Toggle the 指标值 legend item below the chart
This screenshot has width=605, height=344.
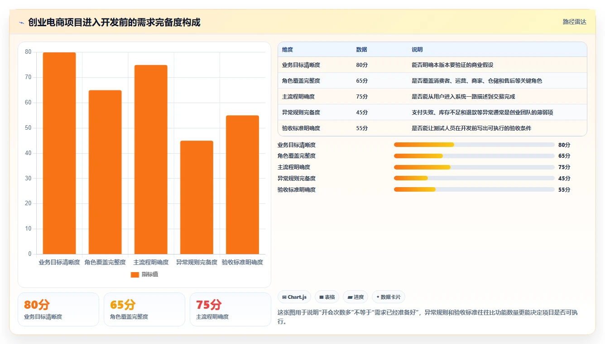pos(144,274)
